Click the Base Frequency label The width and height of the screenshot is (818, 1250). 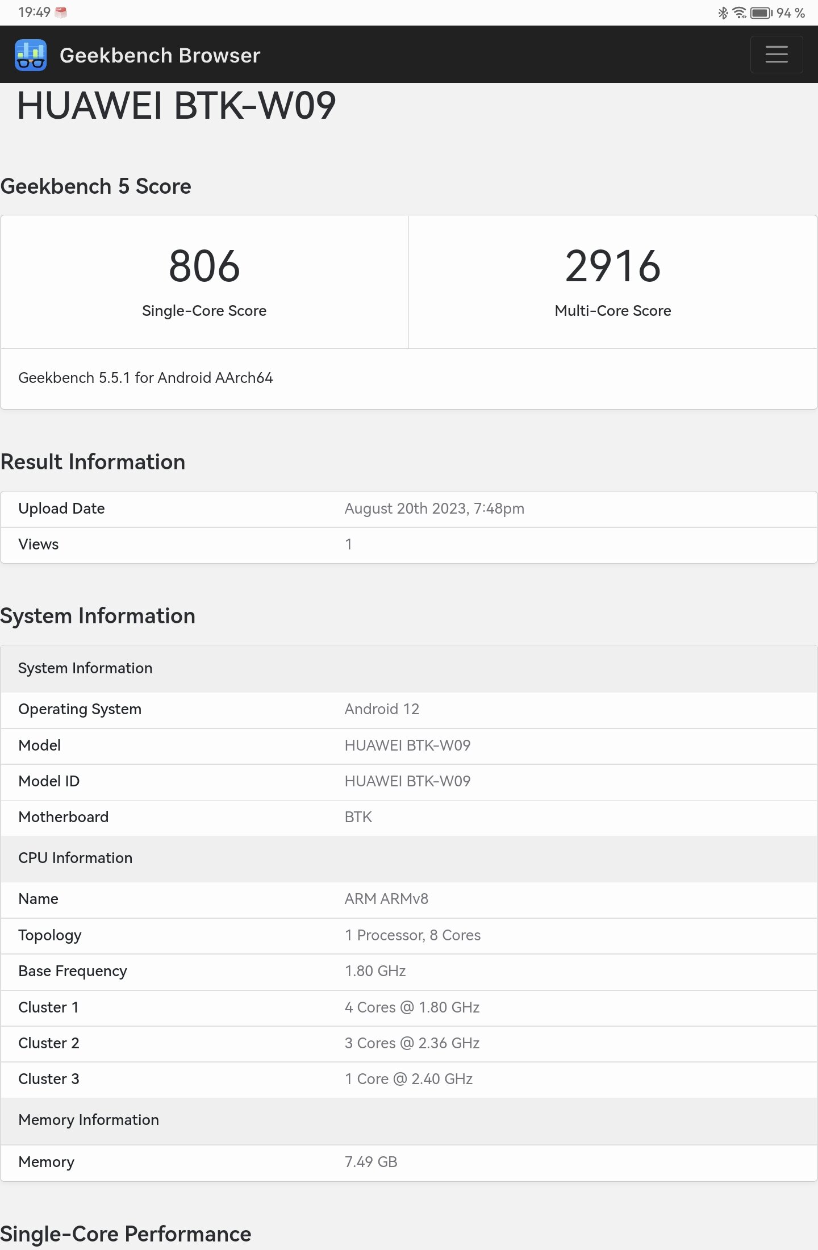(x=73, y=971)
